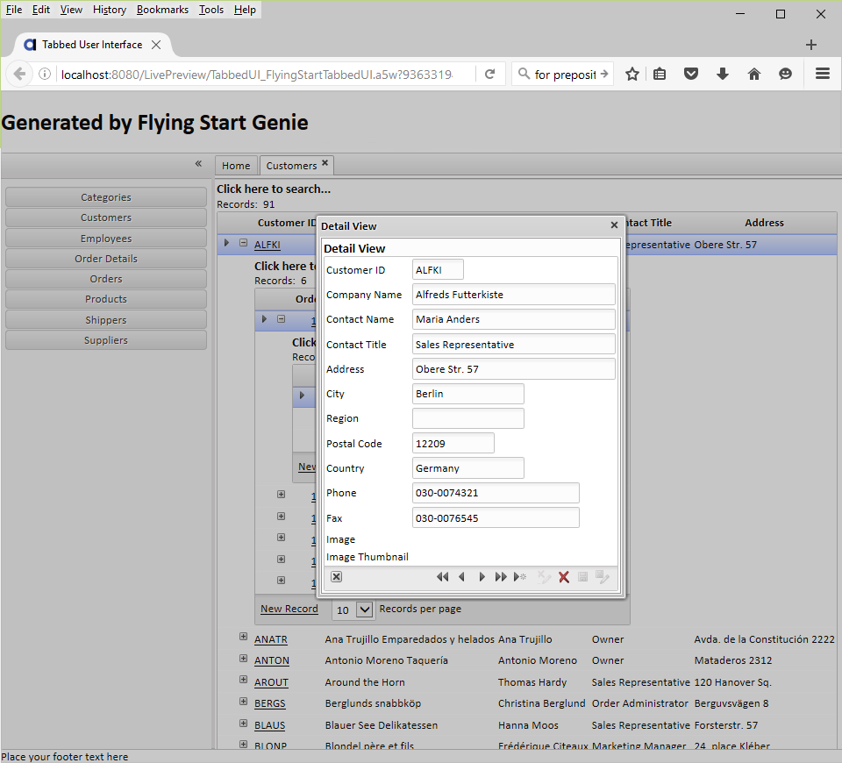Open a new browser tab with plus icon

[x=811, y=45]
